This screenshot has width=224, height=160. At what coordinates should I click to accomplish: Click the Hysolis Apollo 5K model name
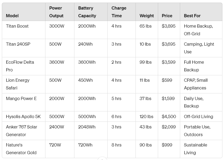[x=23, y=116]
